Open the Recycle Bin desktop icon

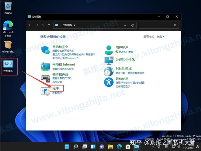point(8,8)
